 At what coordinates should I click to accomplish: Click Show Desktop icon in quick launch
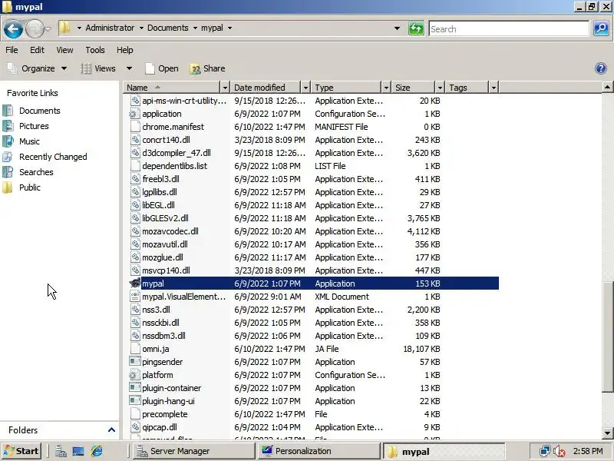[78, 451]
